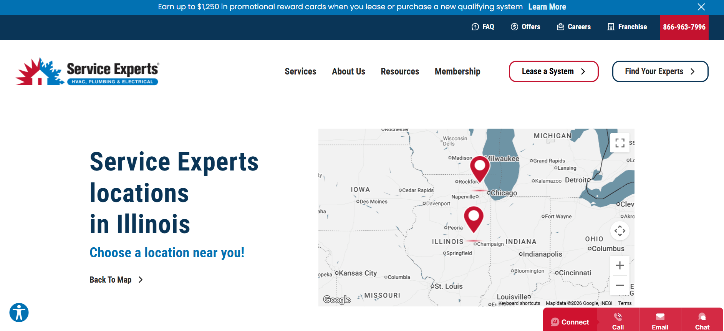Click the Map data ©2026 Google, INEGI text
The image size is (724, 331).
(579, 303)
